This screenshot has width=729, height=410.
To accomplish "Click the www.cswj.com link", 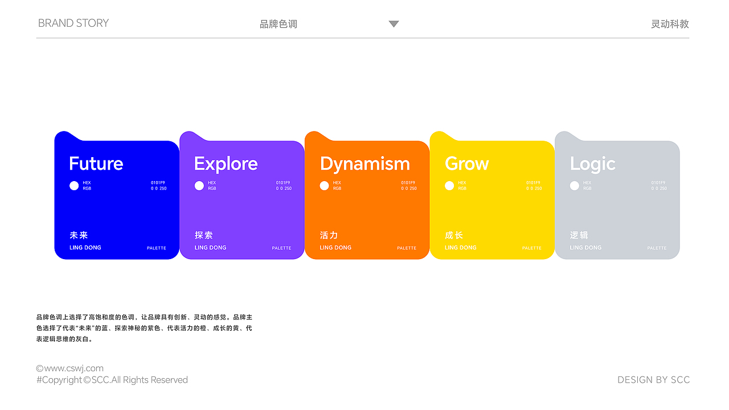I will point(69,368).
